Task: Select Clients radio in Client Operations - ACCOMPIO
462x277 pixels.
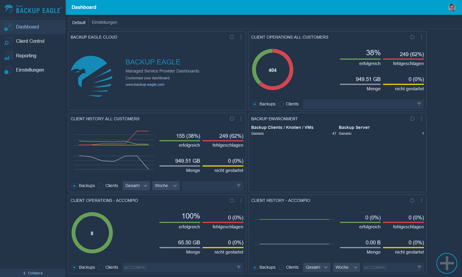Action: pos(101,267)
